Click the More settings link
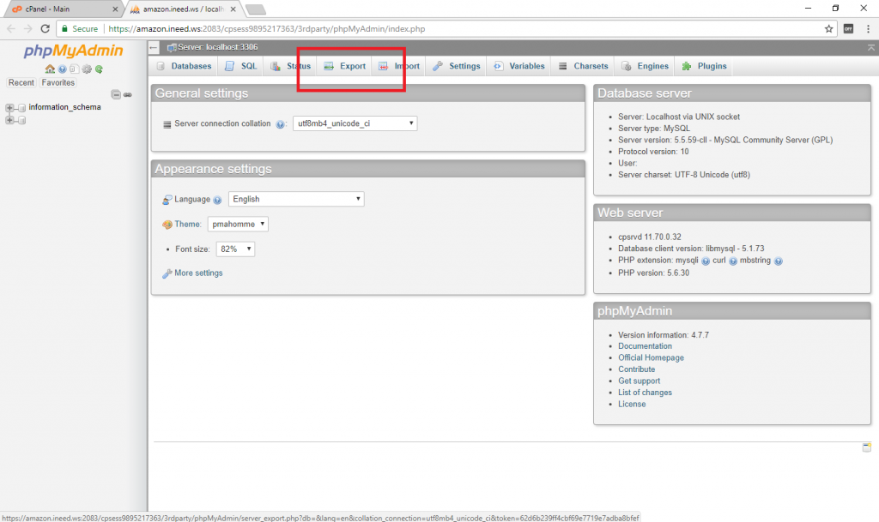 click(x=197, y=273)
